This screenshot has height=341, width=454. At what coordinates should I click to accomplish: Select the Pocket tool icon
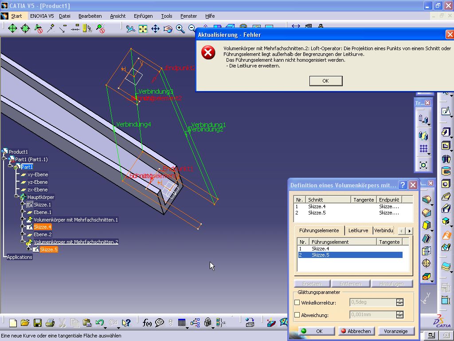[446, 146]
